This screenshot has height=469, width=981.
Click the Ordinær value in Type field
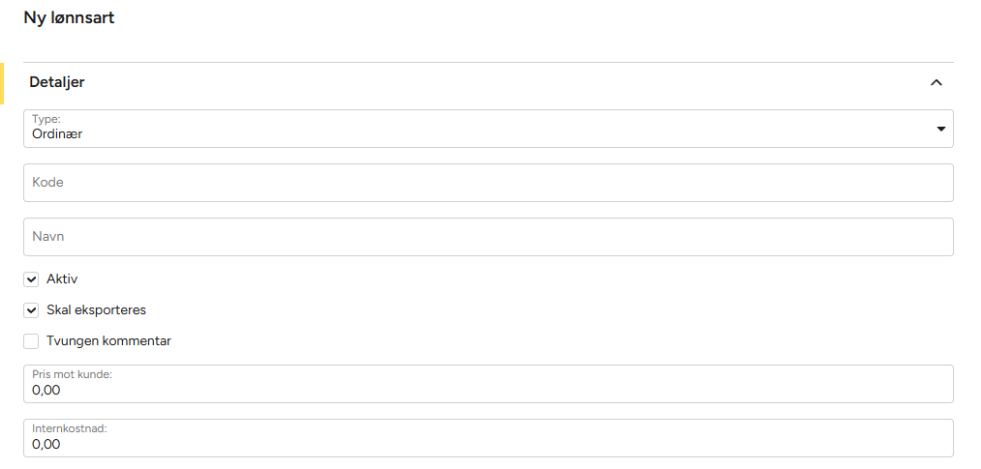coord(57,134)
